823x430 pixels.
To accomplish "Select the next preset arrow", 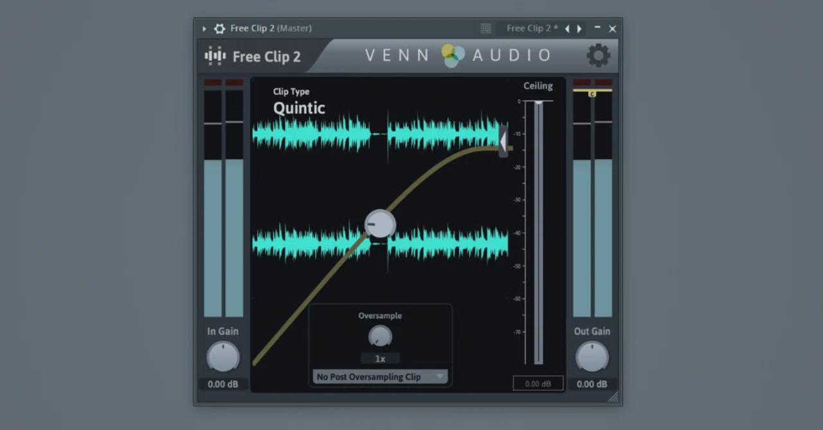I will pyautogui.click(x=579, y=28).
